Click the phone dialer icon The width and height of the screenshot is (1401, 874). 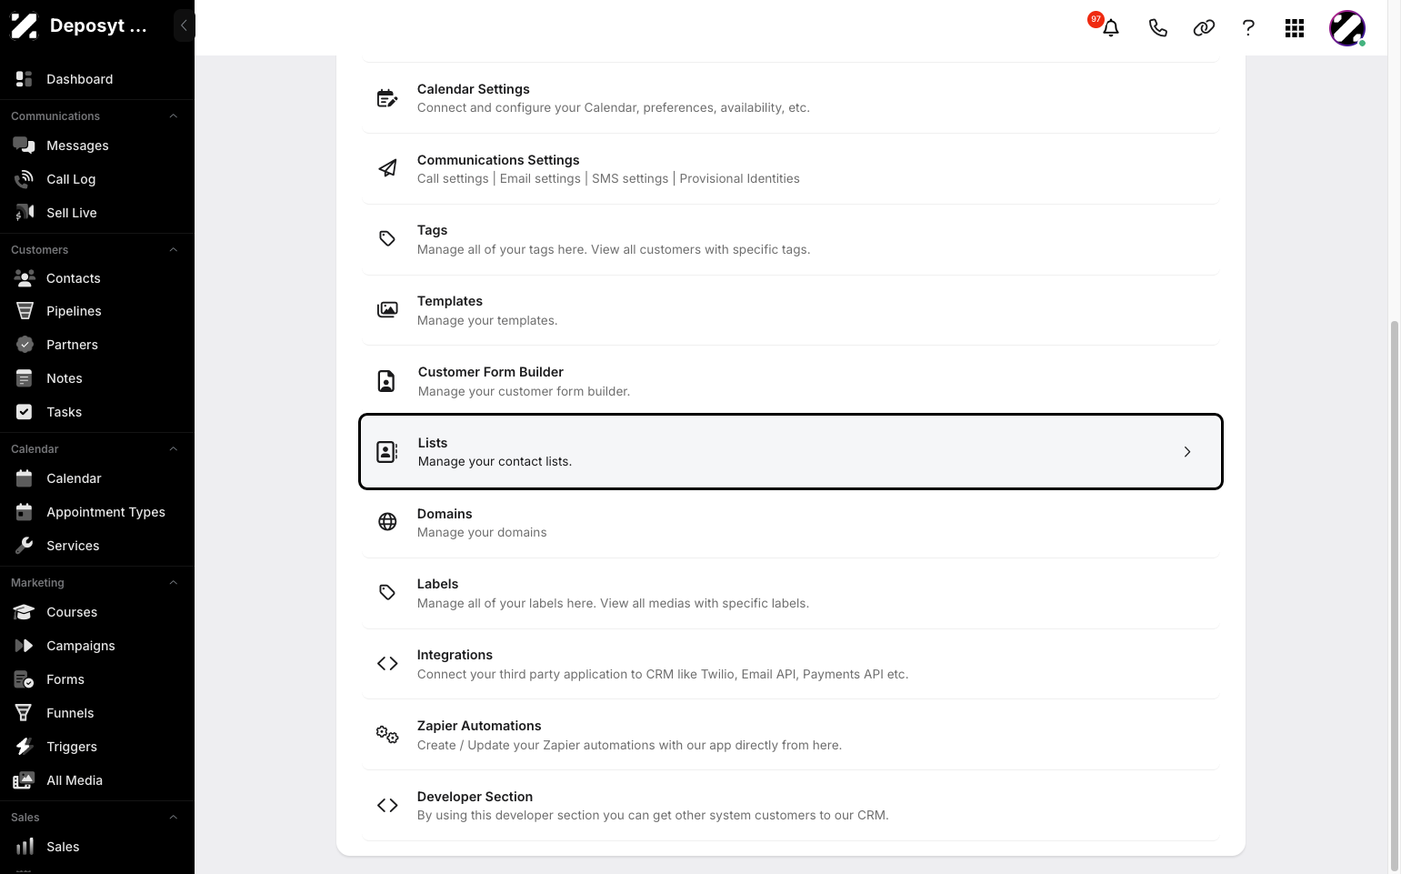click(x=1157, y=28)
